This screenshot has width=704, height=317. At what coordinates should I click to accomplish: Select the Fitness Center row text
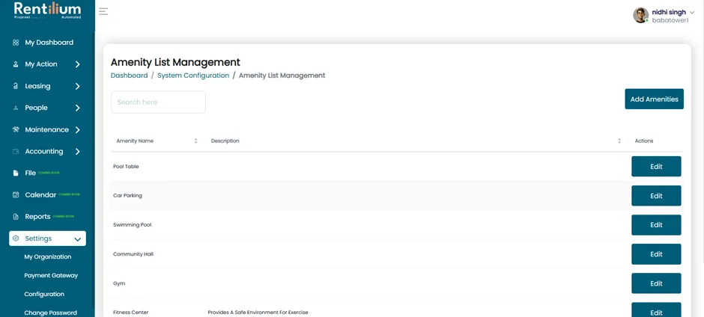point(130,312)
